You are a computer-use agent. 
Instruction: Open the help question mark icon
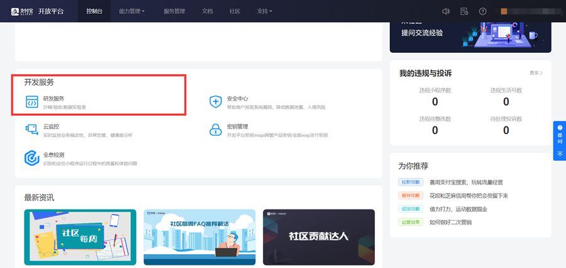click(482, 11)
